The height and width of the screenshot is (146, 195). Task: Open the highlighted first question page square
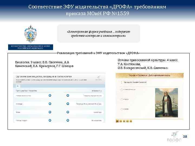(117, 121)
